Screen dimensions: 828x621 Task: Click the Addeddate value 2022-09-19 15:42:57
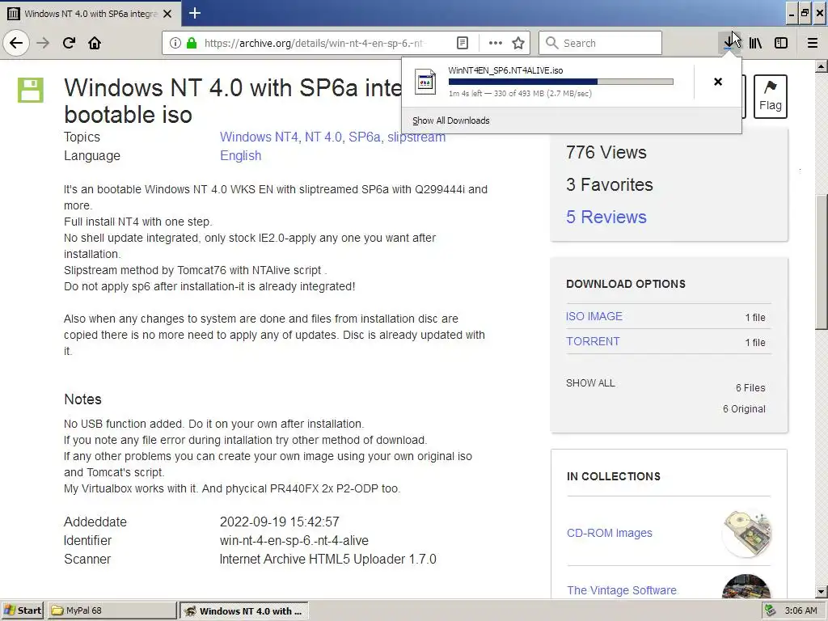pos(279,522)
